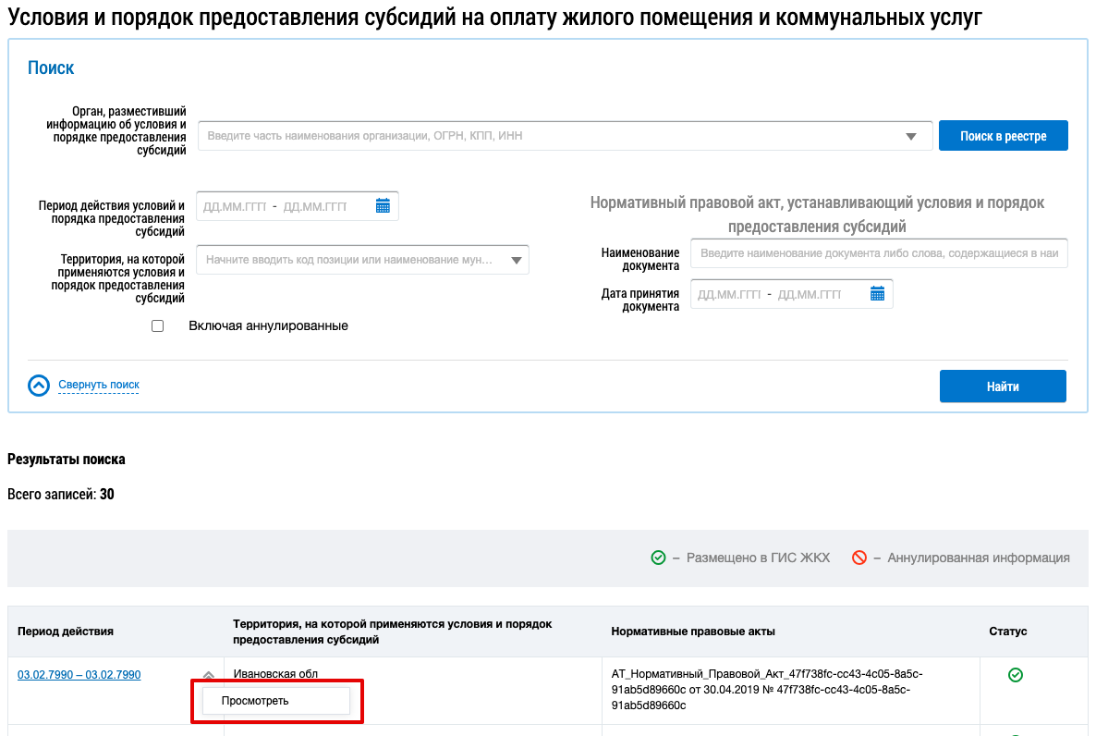Expand the organization dropdown arrow
The image size is (1096, 736).
coord(912,136)
